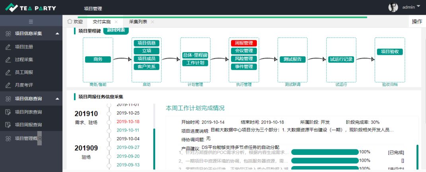Open the 风险管理 step
Viewport: 426px width, 172px height.
coord(244,59)
